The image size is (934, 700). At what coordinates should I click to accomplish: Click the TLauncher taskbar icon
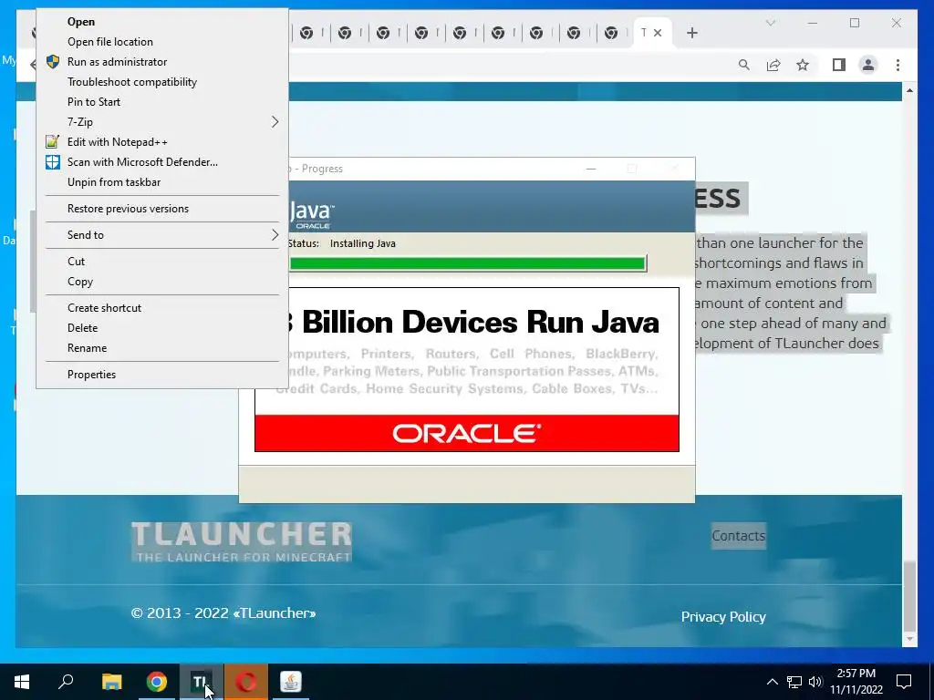point(202,682)
